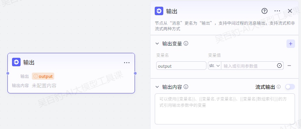
Task: Collapse the 输出变量 section
Action: click(157, 44)
